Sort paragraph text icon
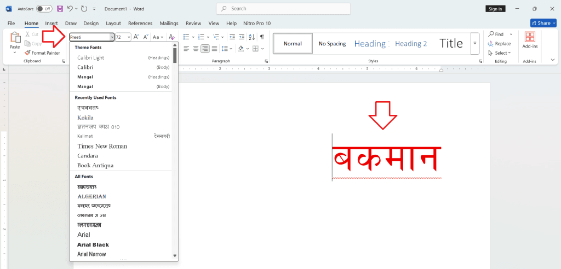 (x=251, y=37)
